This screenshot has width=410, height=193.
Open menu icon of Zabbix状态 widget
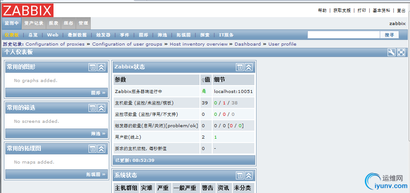(x=240, y=67)
